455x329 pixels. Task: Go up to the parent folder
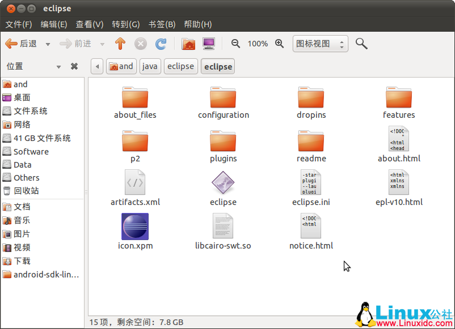(x=120, y=44)
